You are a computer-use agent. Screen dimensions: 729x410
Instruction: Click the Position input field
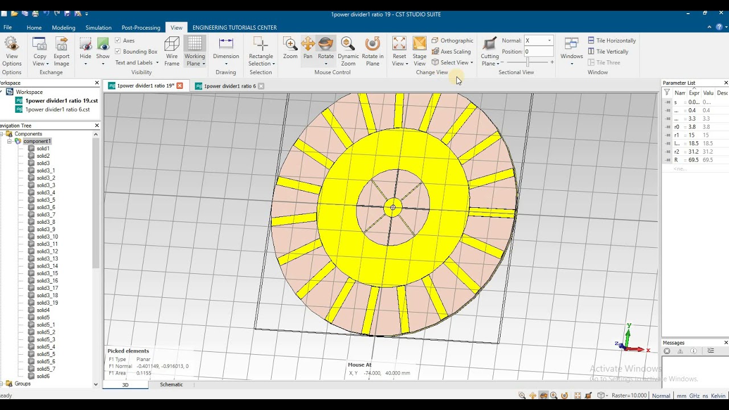coord(538,51)
